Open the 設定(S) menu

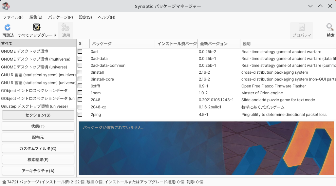pos(85,17)
